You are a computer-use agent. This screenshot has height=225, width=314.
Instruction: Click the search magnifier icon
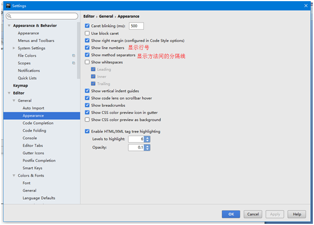pos(9,16)
